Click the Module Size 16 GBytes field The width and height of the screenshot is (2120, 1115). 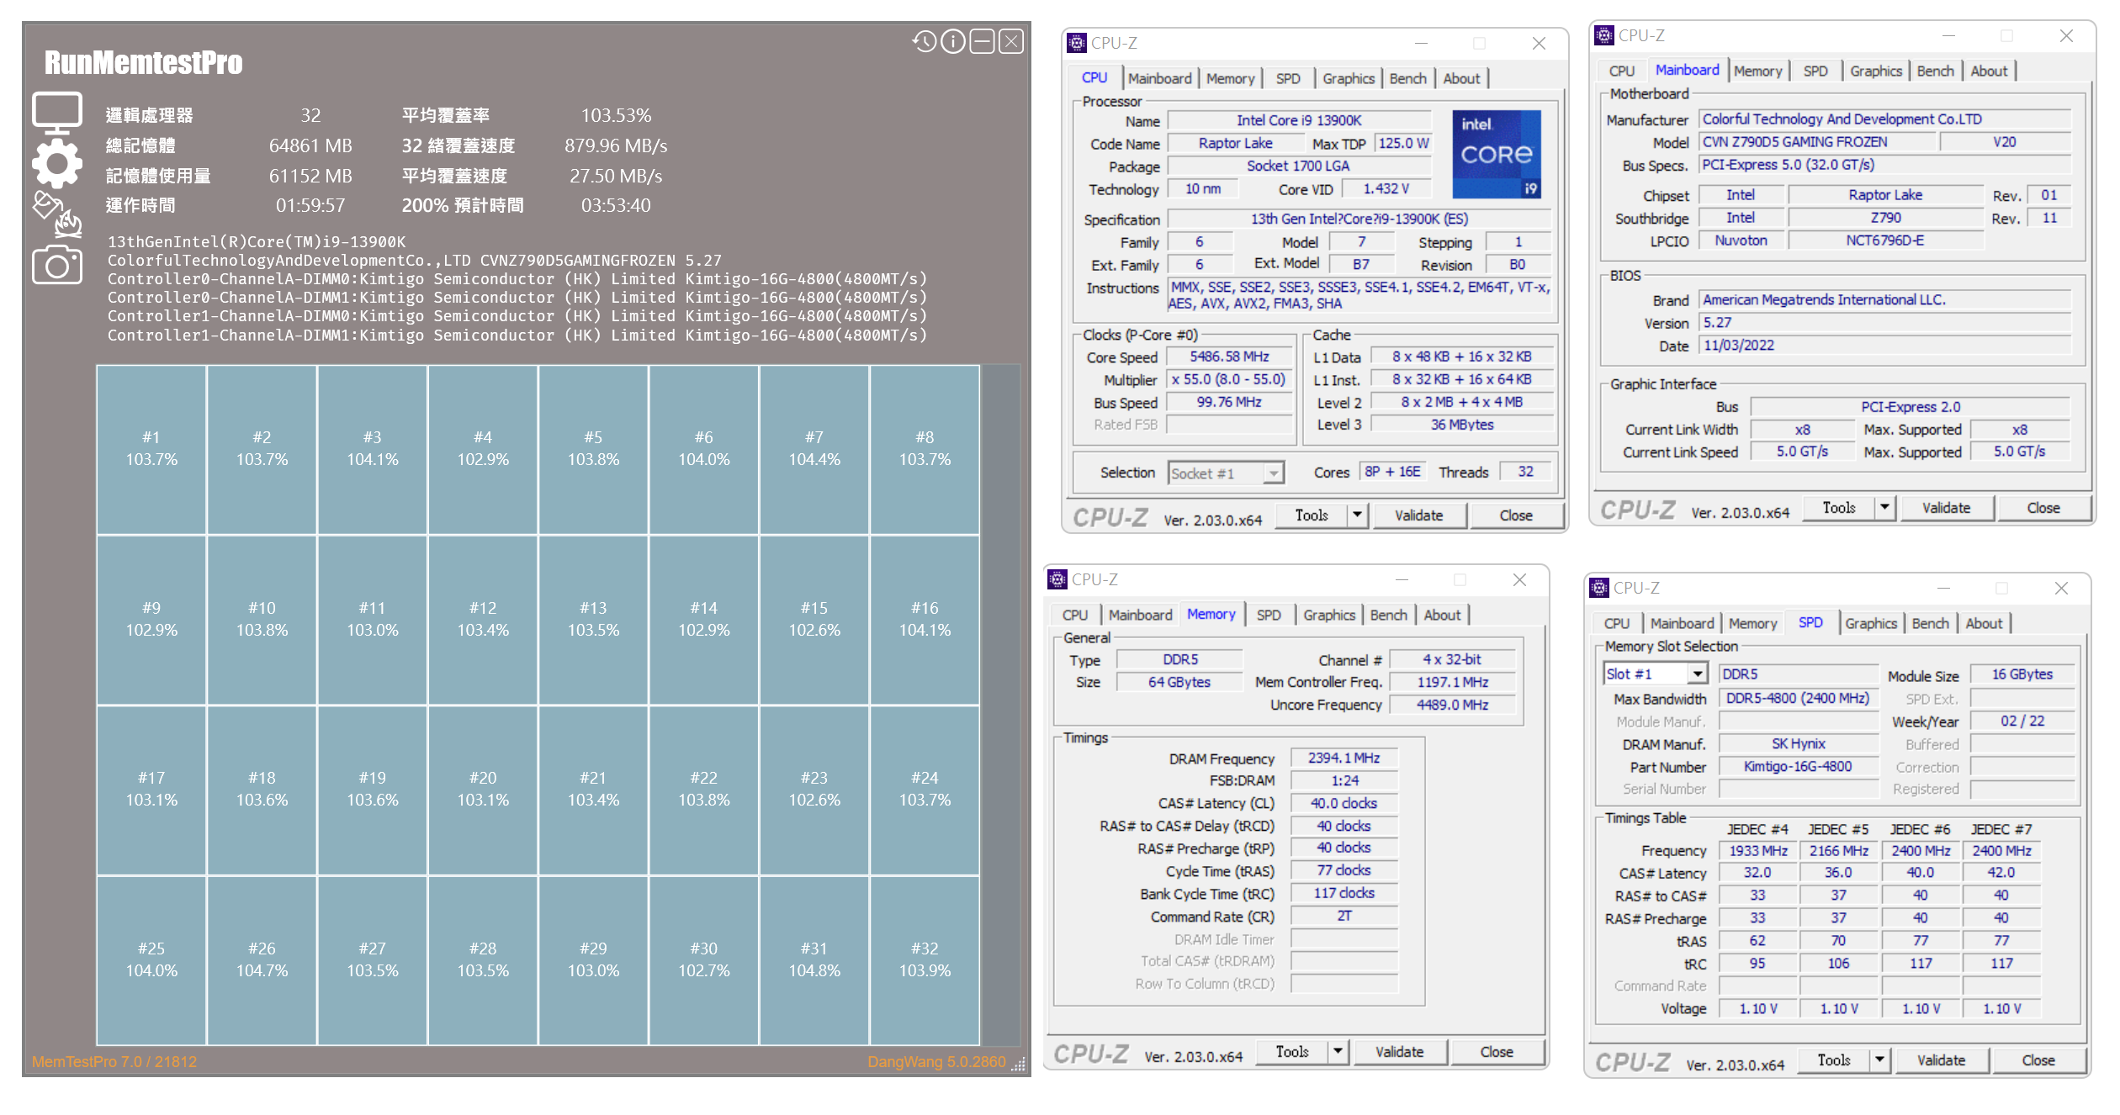[2022, 674]
